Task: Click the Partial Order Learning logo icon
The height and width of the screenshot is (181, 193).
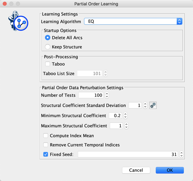Action: [x=18, y=21]
